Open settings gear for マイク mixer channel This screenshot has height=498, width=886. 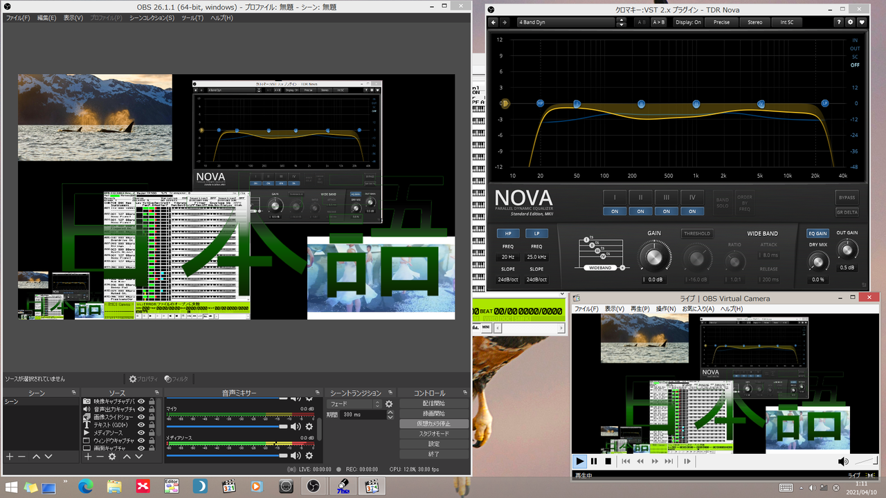309,427
